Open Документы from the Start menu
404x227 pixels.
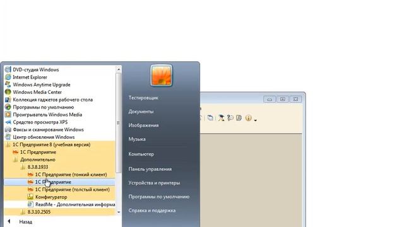[141, 112]
